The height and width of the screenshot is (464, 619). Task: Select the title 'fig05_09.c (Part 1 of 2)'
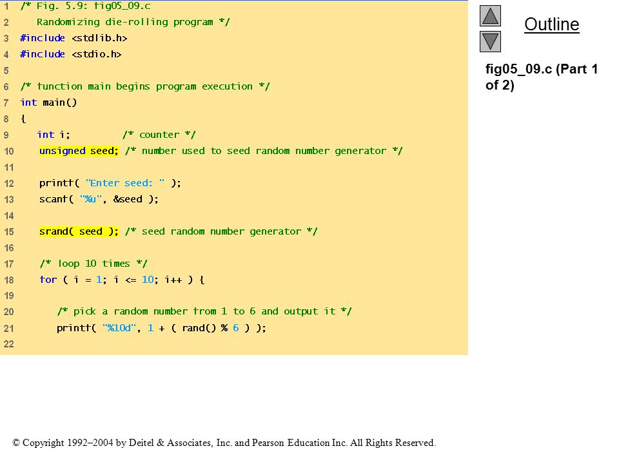541,77
